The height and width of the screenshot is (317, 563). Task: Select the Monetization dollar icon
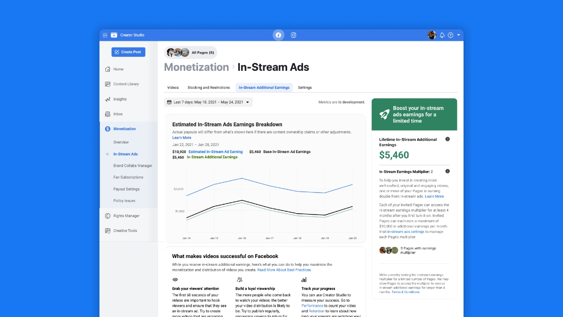point(108,129)
